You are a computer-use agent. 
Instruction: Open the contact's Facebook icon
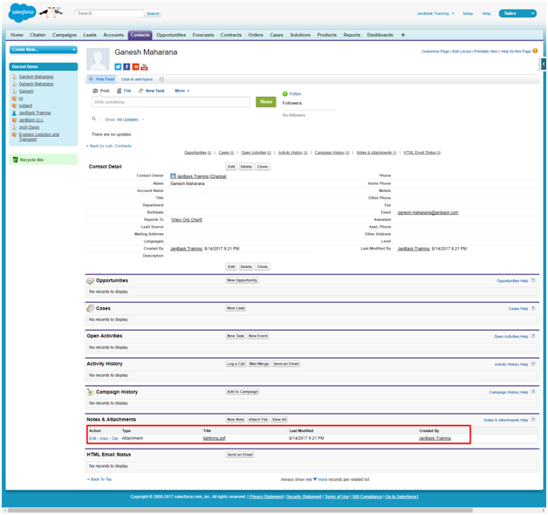[x=127, y=67]
